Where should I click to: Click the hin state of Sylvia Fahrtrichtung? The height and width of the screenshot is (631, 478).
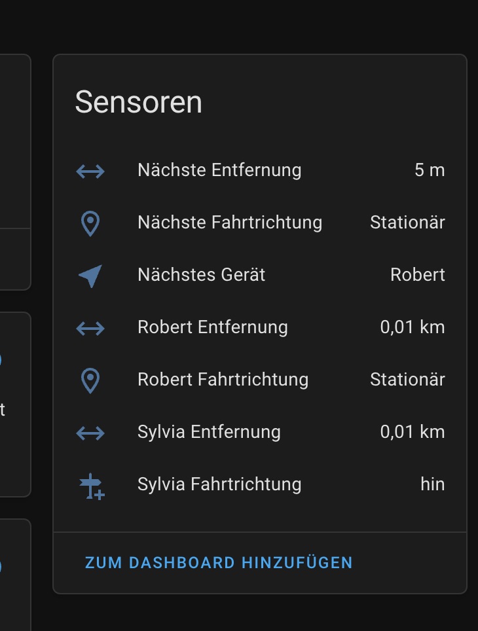(x=433, y=484)
